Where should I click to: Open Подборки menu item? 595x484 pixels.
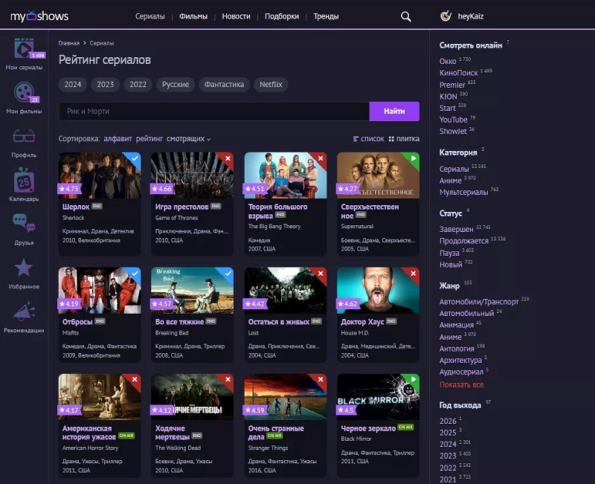pos(282,16)
